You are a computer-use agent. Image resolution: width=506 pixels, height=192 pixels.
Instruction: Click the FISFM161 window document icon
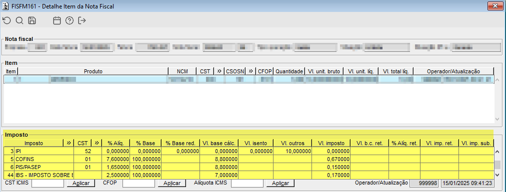5,6
